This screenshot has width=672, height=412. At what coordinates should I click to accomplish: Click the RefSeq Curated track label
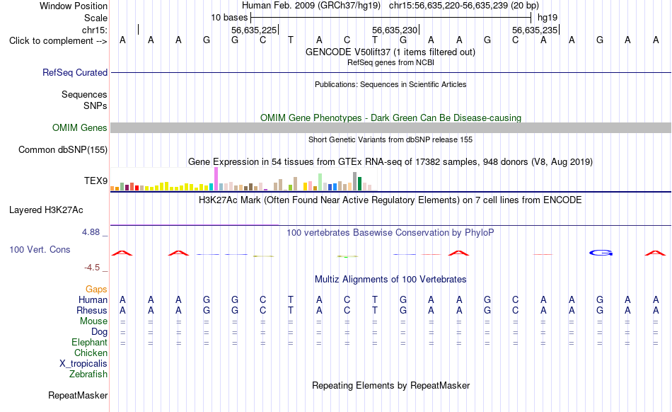pos(74,72)
